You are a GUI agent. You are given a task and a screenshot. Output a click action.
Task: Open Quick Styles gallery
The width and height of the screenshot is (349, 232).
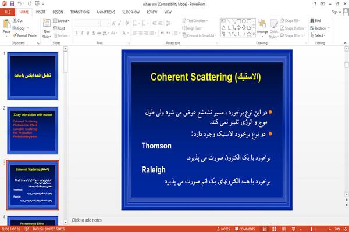[x=274, y=29]
